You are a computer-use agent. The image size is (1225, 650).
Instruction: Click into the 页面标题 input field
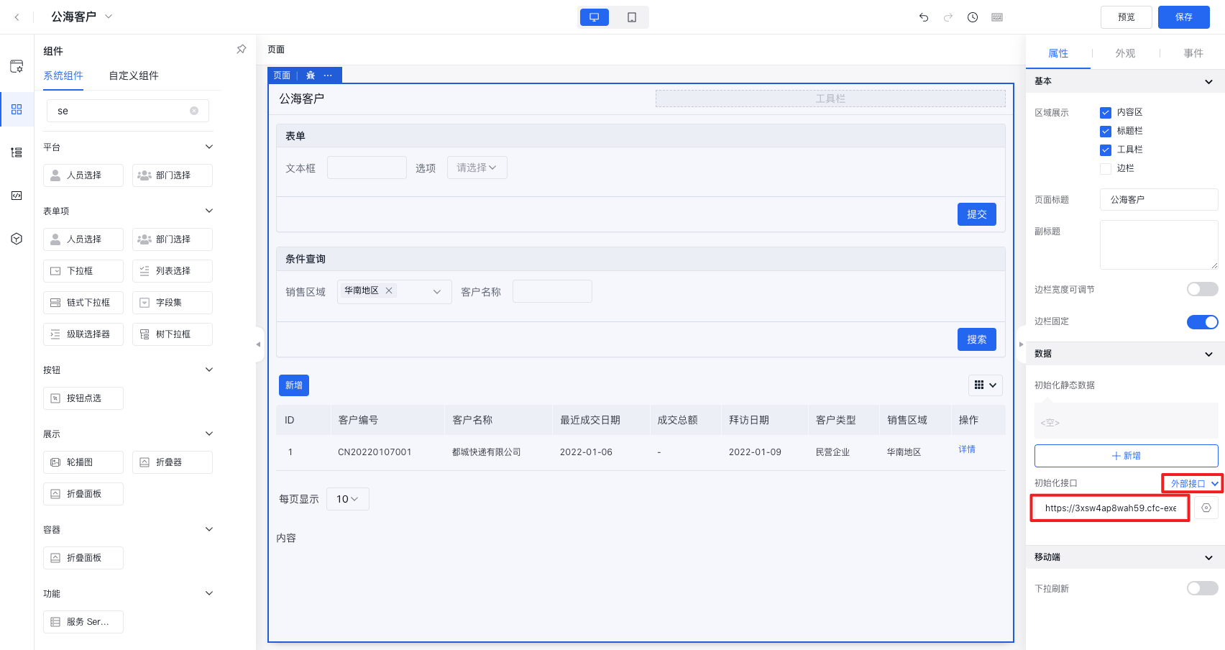(x=1159, y=199)
